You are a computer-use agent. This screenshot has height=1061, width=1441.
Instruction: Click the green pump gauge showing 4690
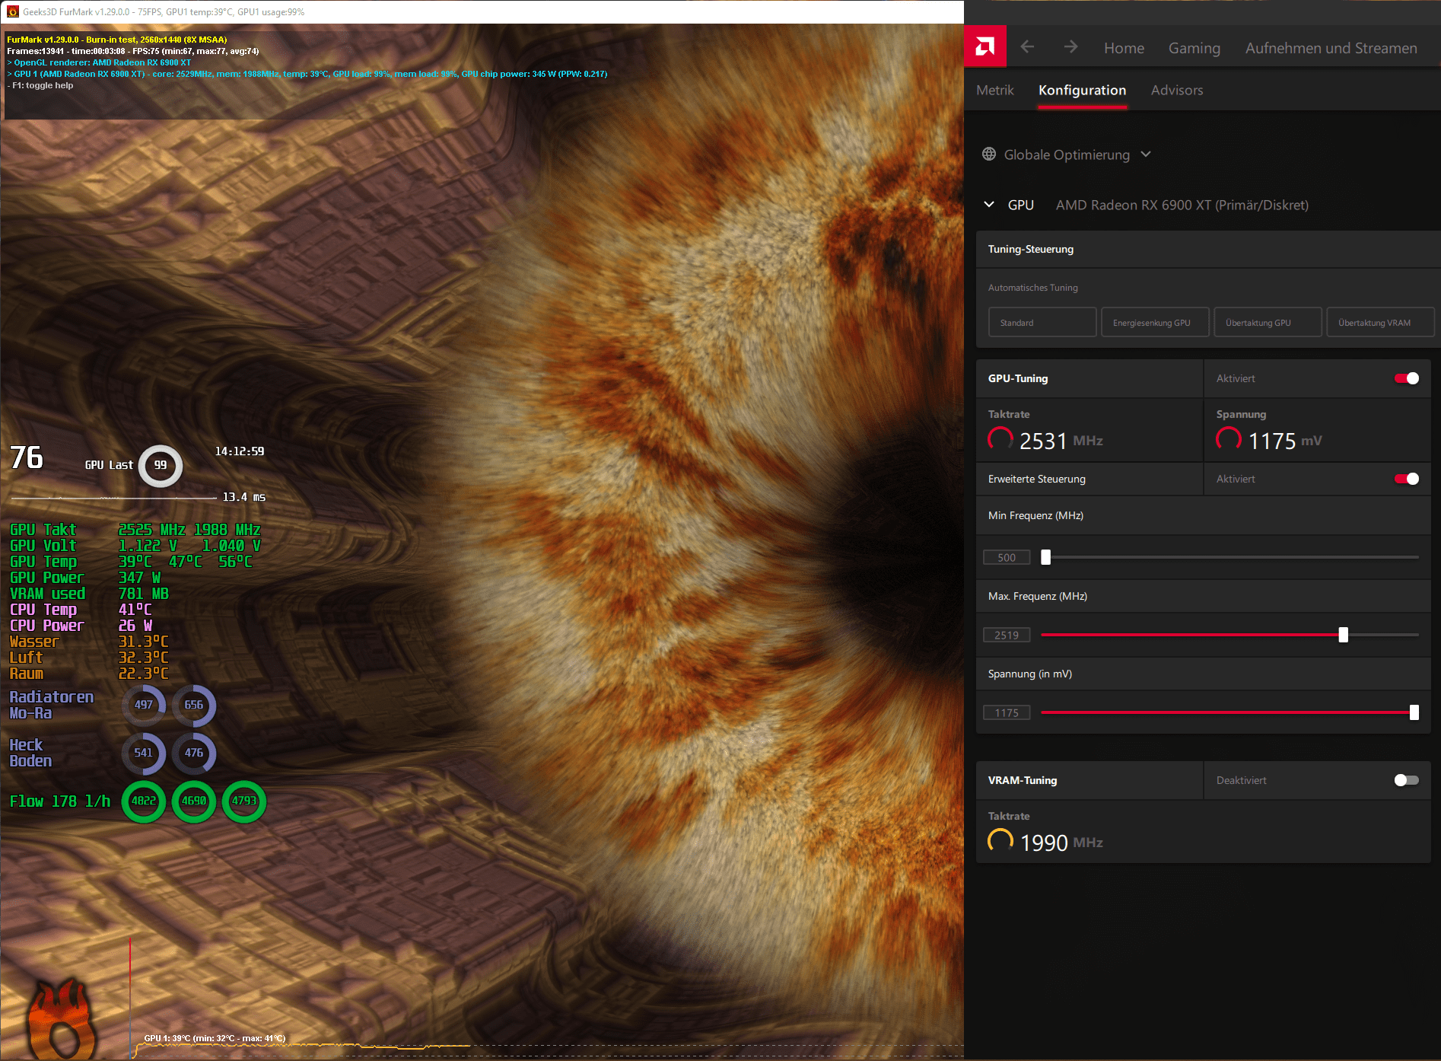(x=194, y=801)
